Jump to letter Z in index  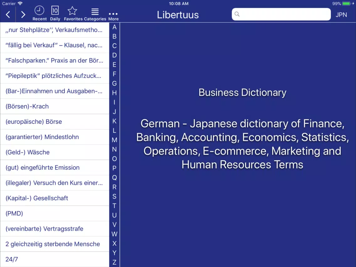click(114, 263)
